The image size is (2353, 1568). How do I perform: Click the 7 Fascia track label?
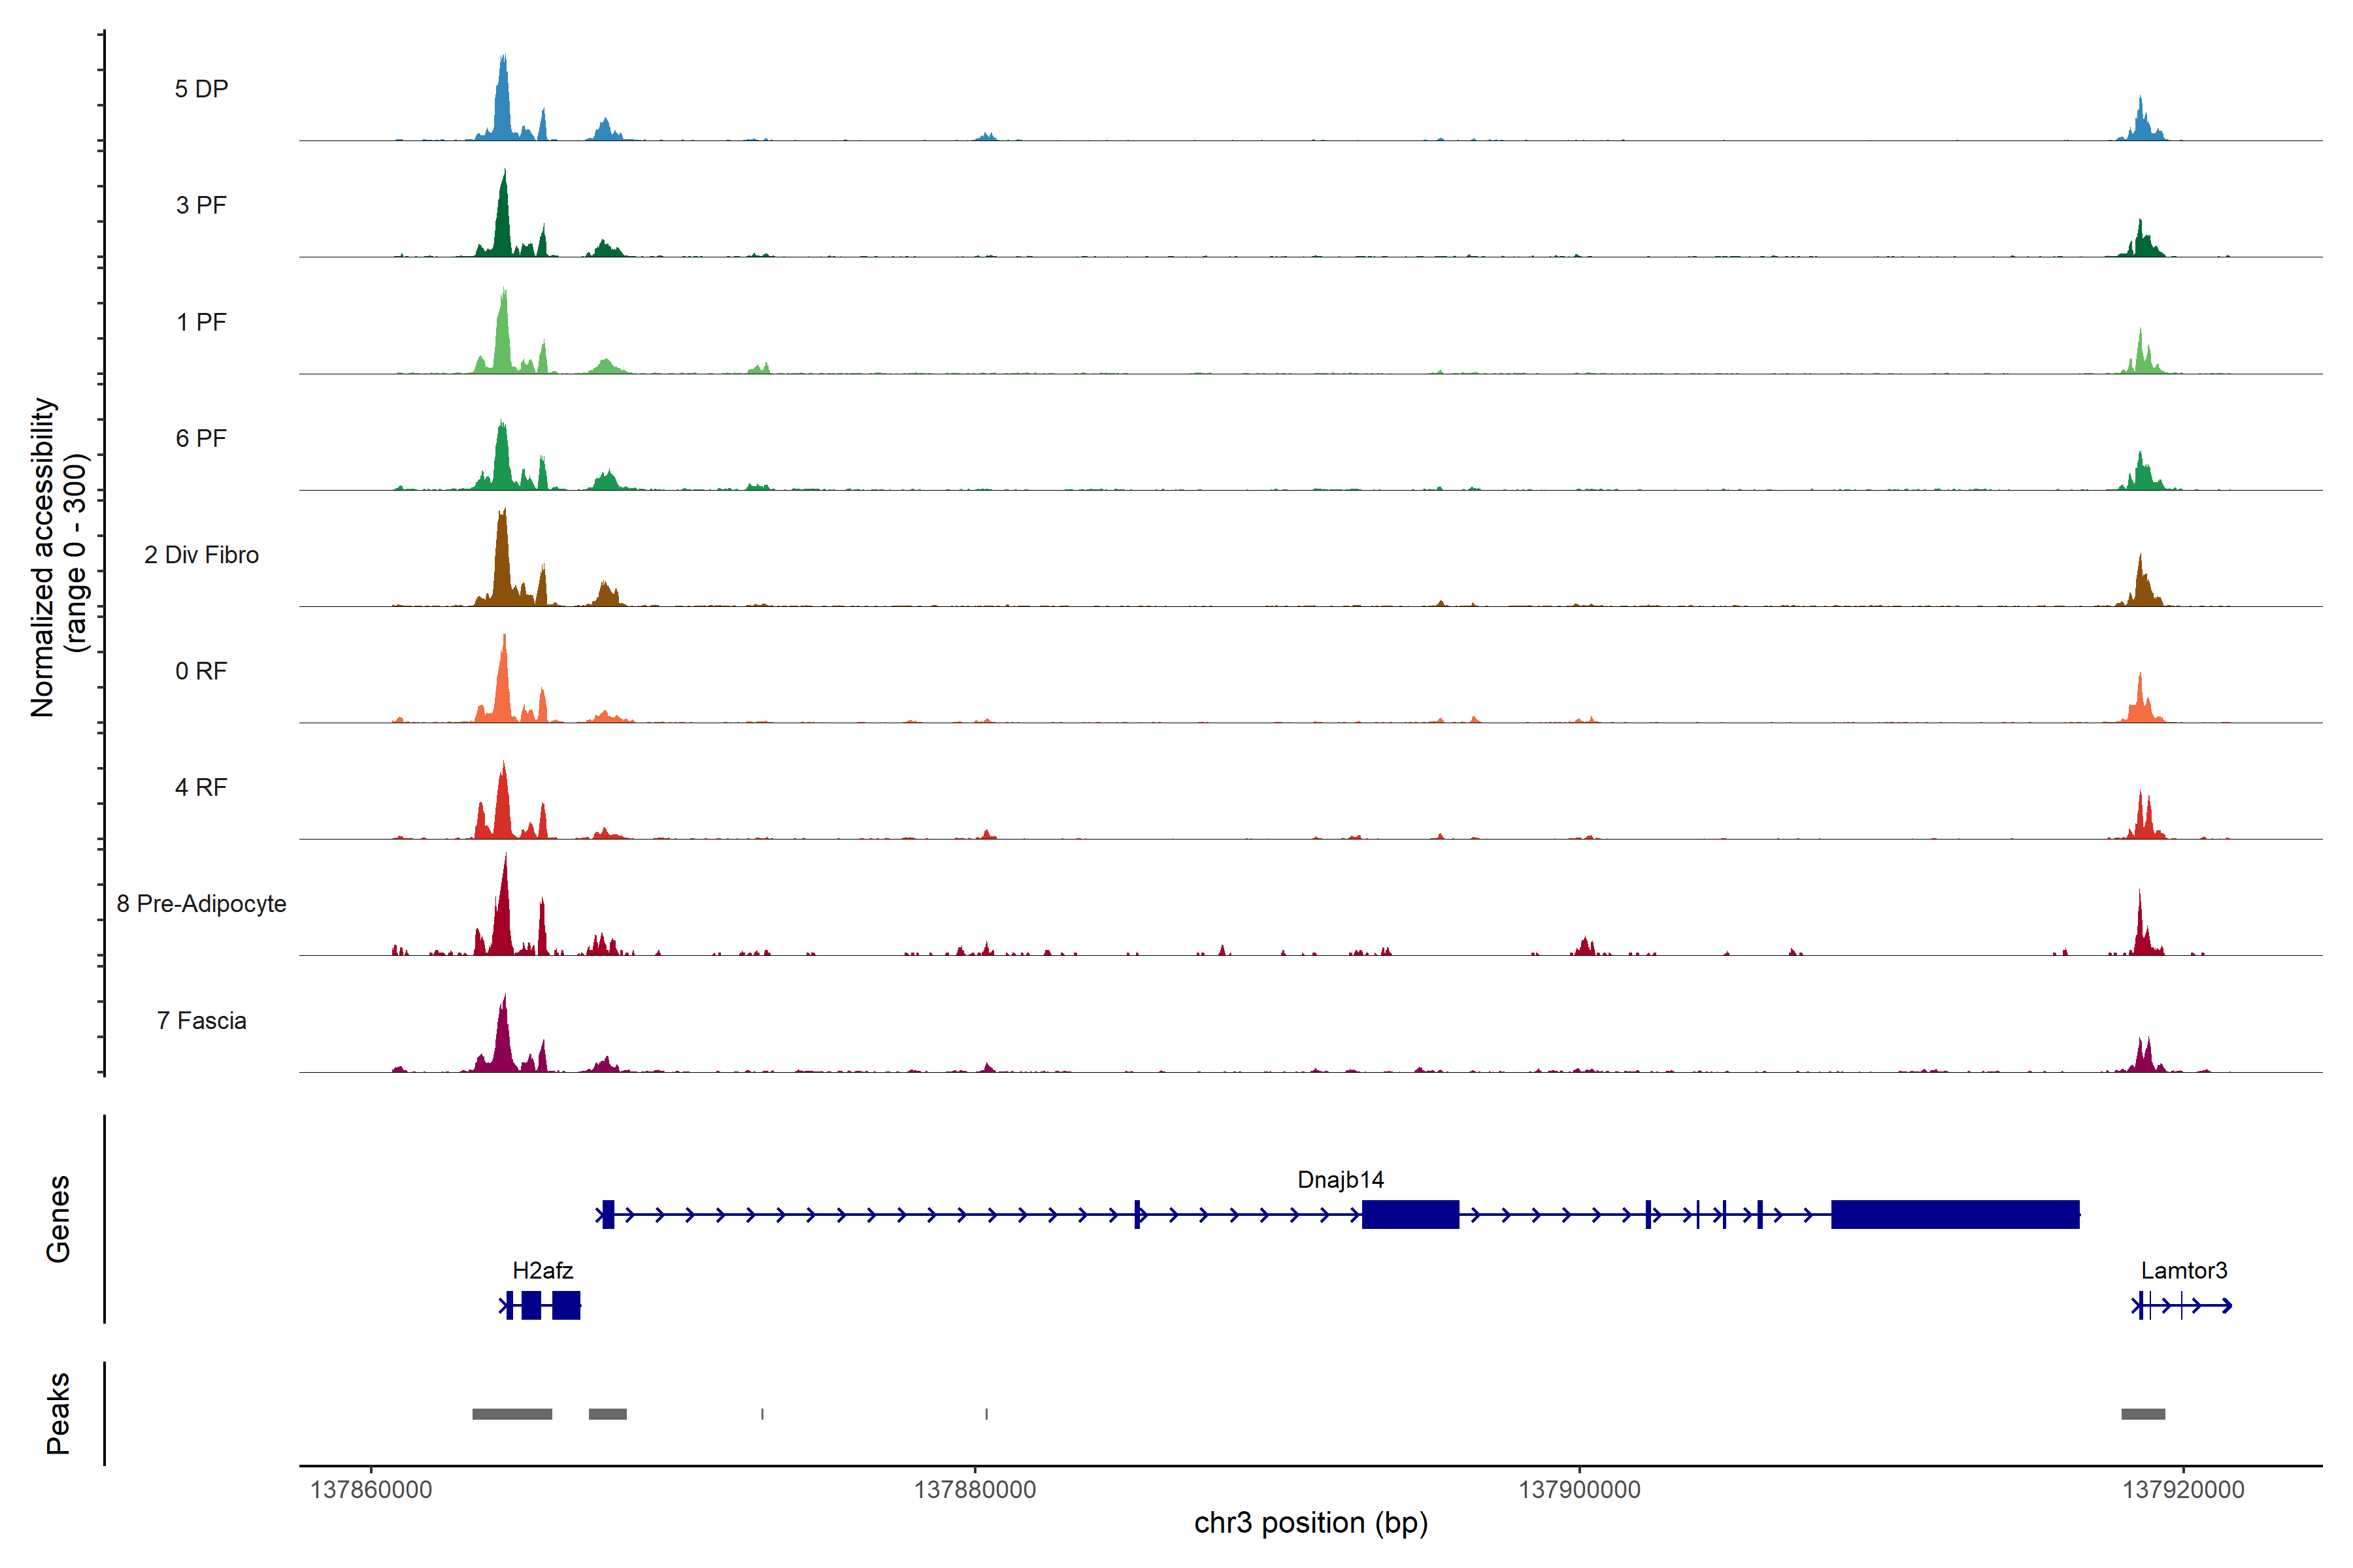pos(201,1020)
